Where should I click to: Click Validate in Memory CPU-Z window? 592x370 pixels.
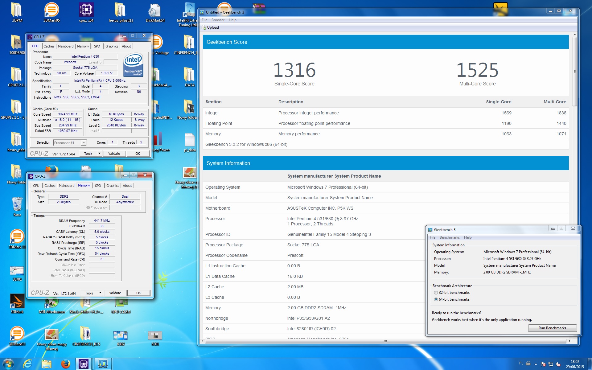115,293
